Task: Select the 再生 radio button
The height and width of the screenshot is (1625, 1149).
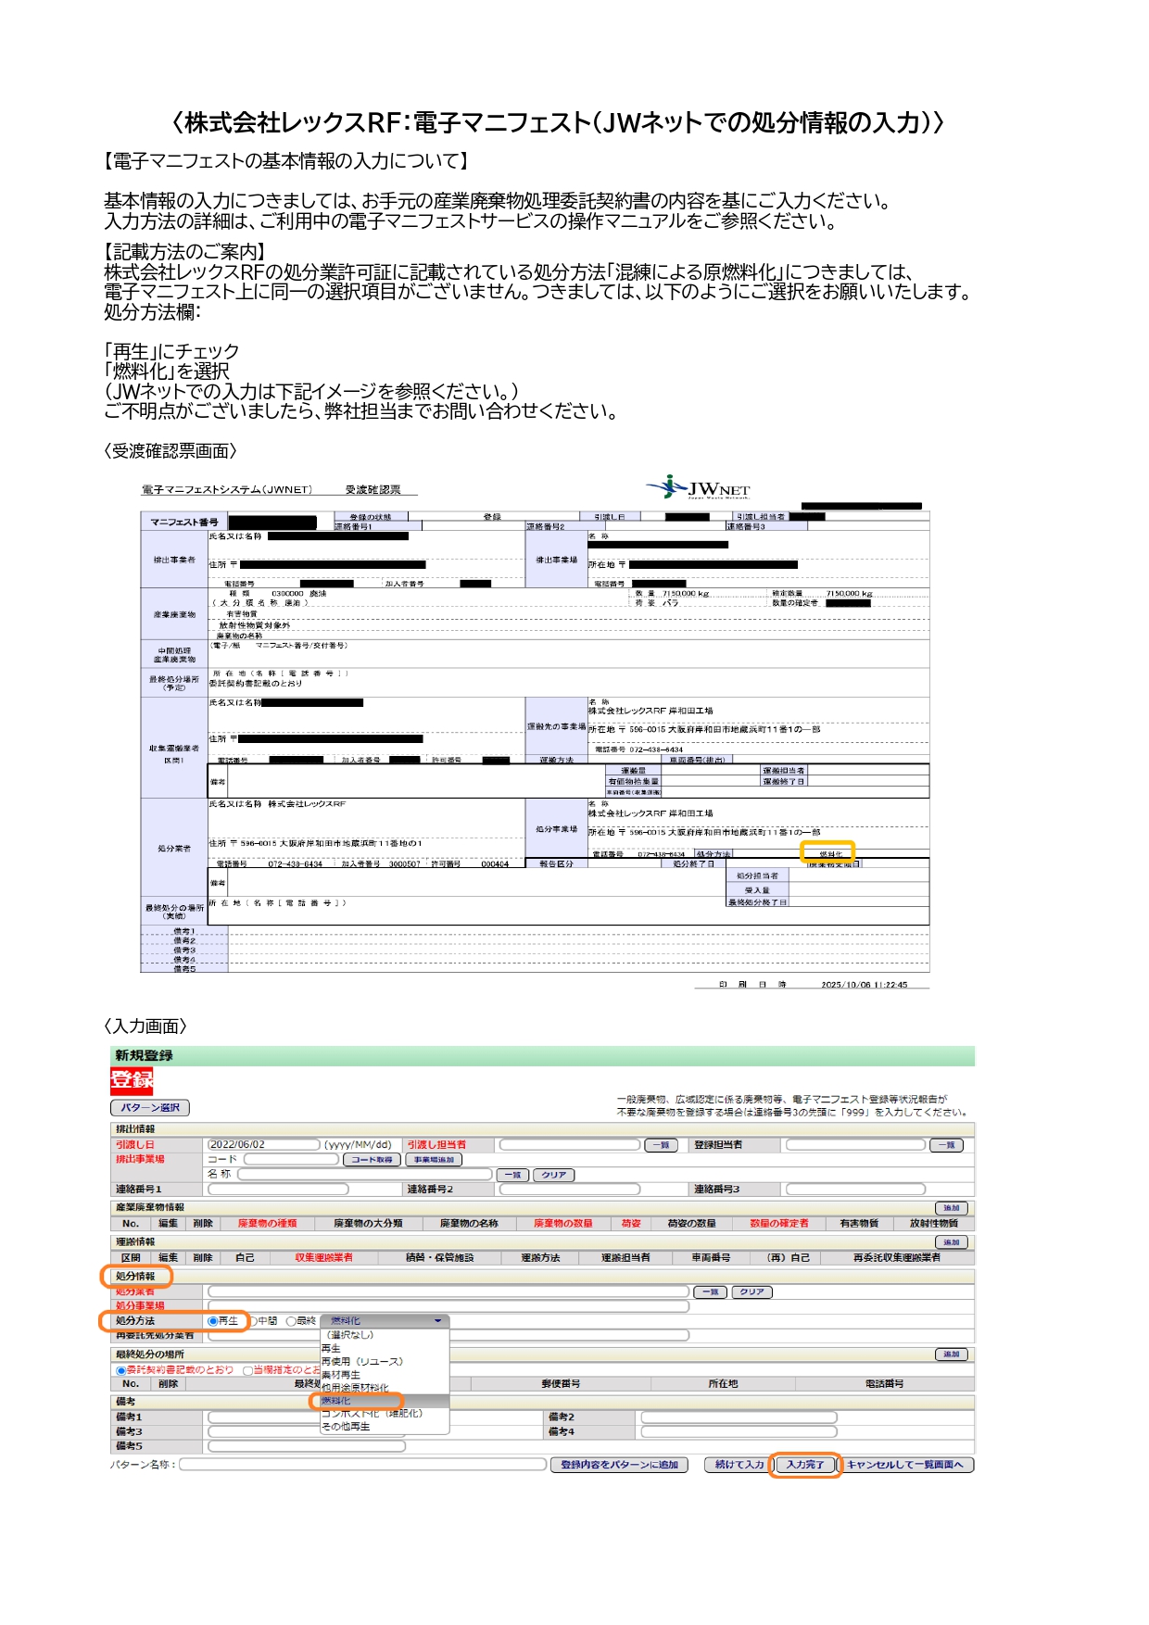Action: pyautogui.click(x=213, y=1321)
